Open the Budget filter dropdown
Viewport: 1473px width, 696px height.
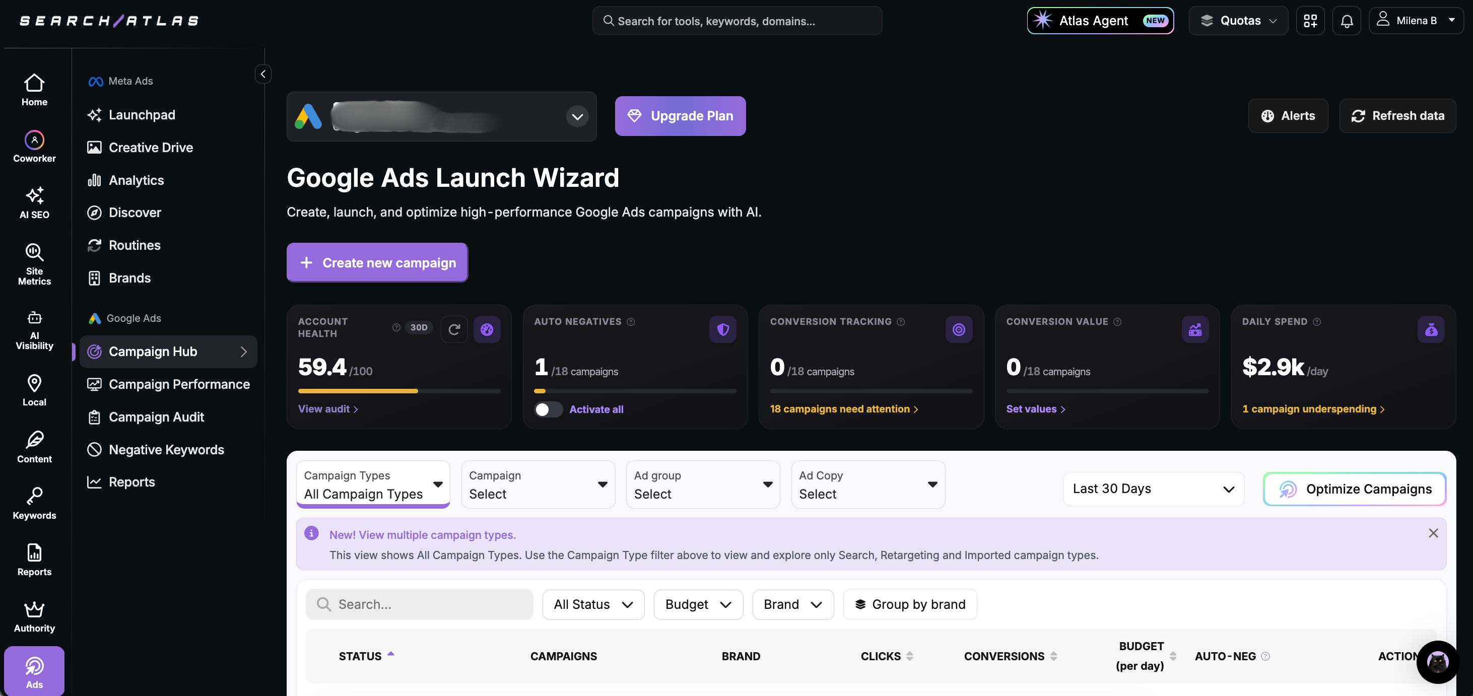tap(698, 604)
